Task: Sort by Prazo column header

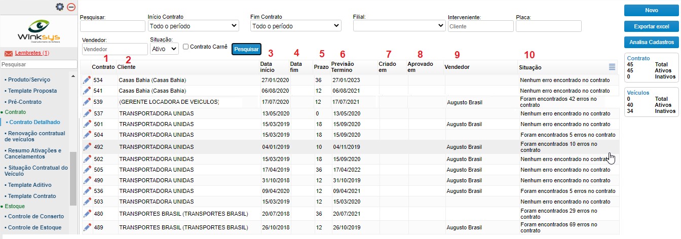Action: tap(321, 67)
